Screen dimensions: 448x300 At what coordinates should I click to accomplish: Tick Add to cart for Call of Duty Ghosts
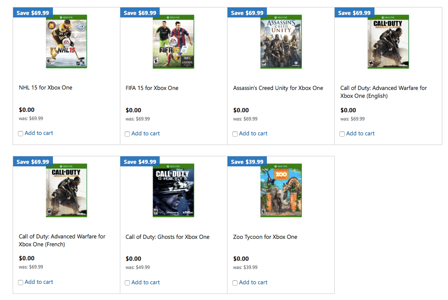(x=127, y=283)
